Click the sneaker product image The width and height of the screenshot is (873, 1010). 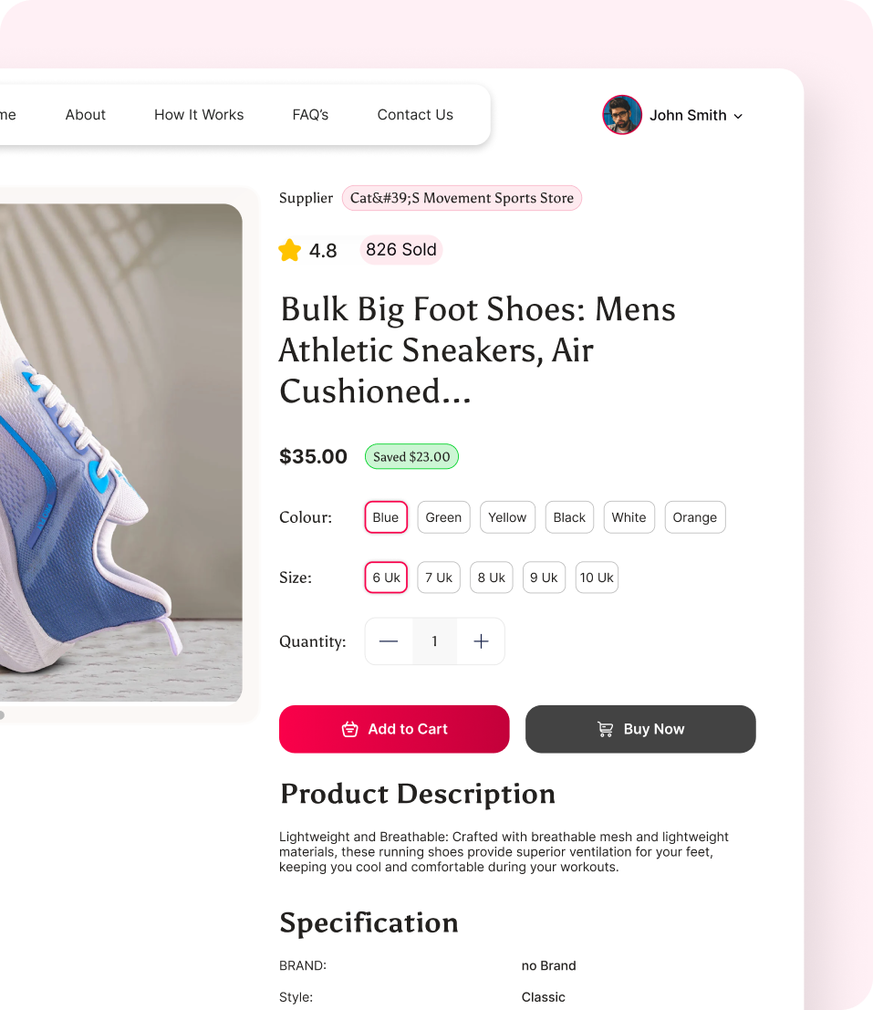(x=119, y=452)
